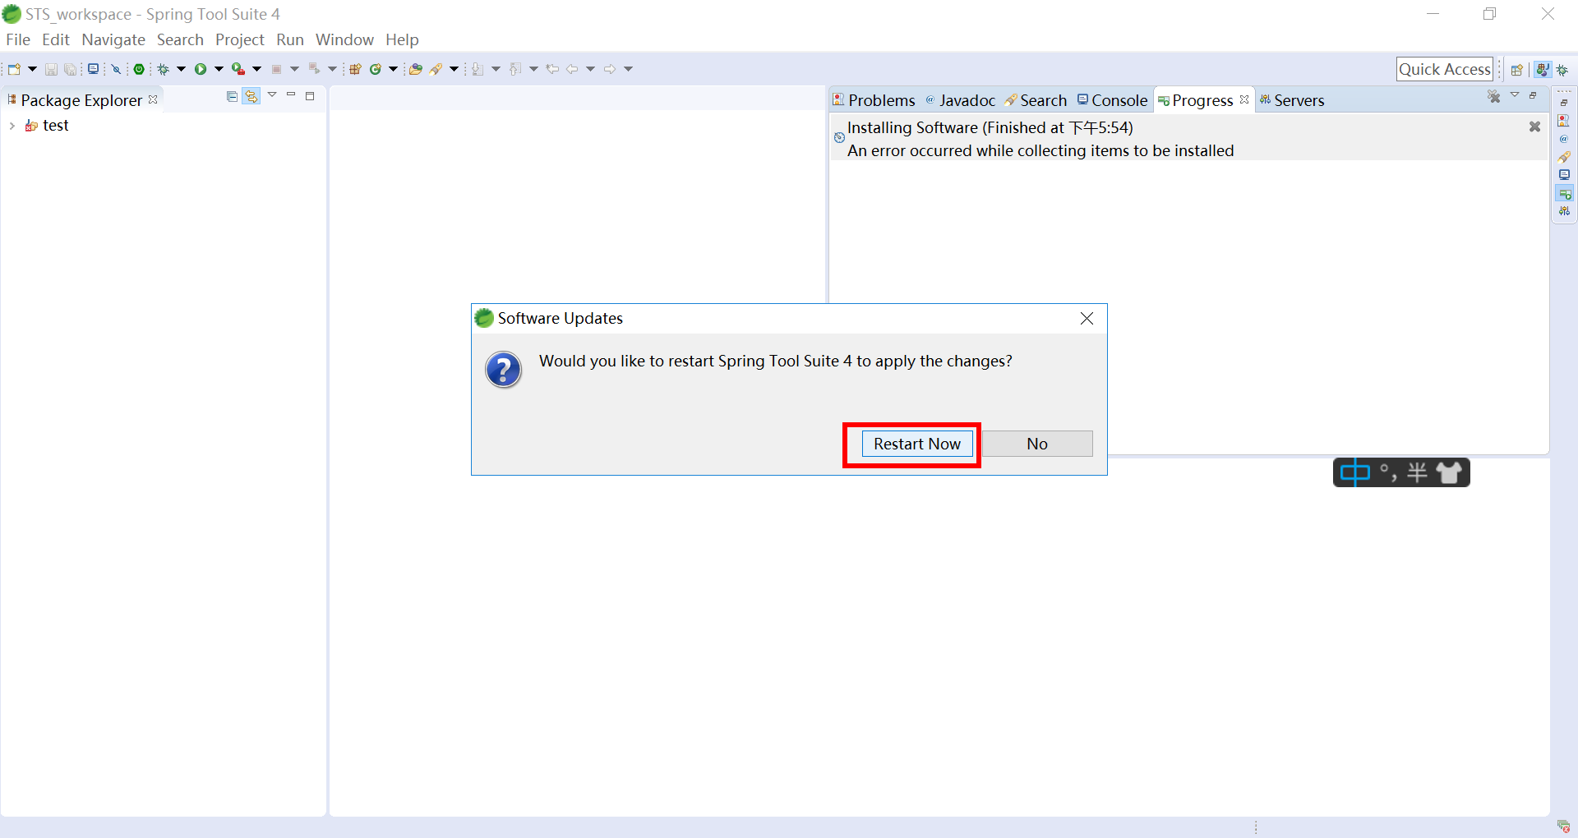Click the Previous Annotation toolbar icon
1578x838 pixels.
point(515,69)
